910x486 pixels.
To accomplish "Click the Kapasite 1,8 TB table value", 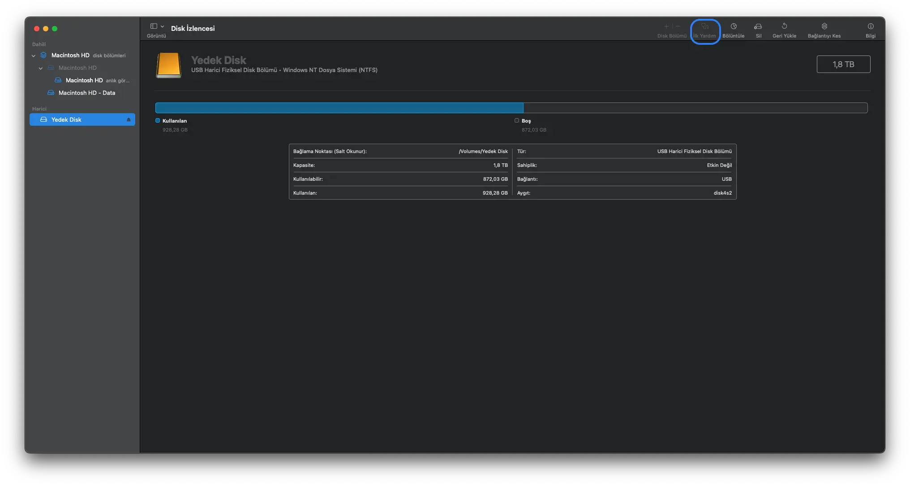I will coord(501,166).
